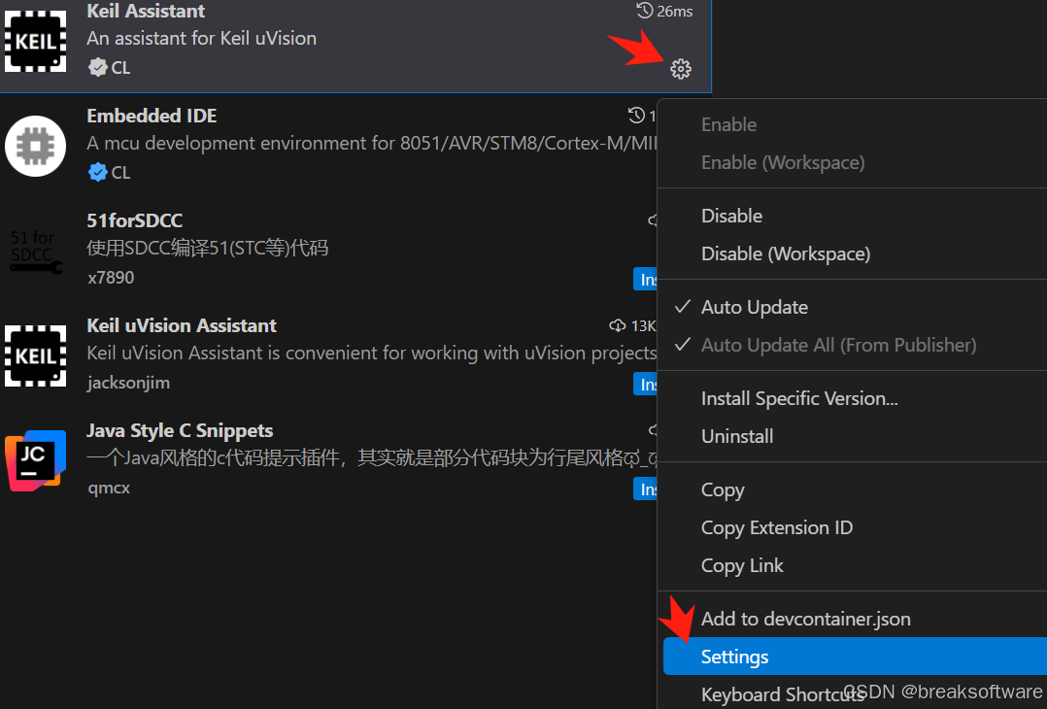
Task: Click the Keil uVision Assistant logo
Action: [35, 355]
